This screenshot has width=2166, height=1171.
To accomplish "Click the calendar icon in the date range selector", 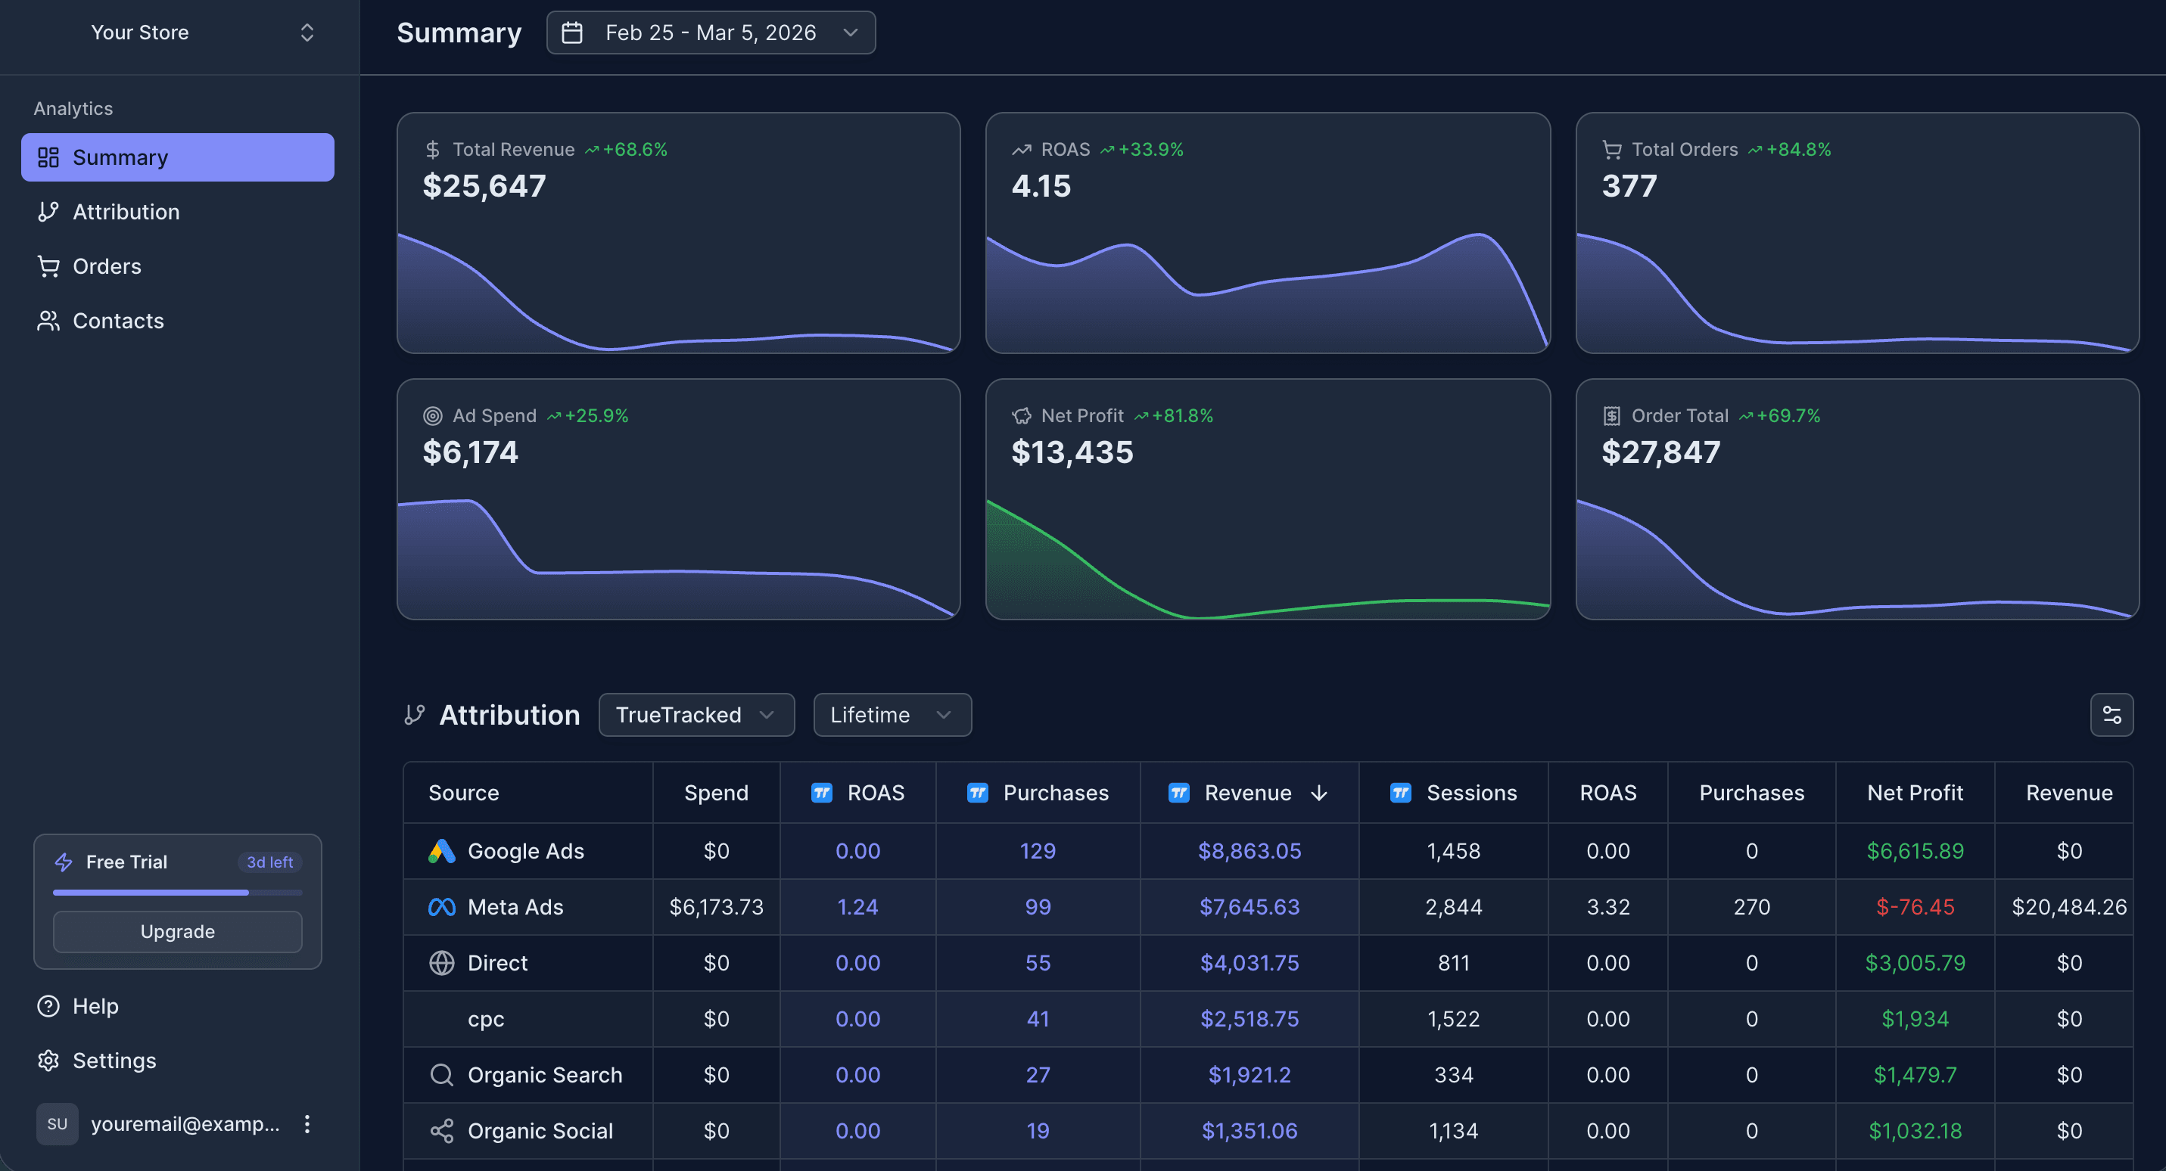I will click(573, 32).
